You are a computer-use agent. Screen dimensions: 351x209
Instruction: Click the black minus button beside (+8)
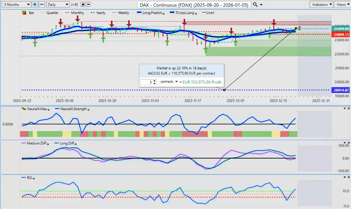88,5
